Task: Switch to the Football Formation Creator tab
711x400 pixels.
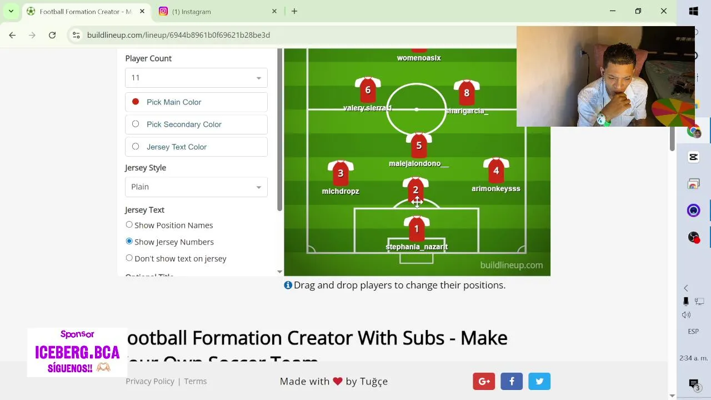Action: [85, 11]
